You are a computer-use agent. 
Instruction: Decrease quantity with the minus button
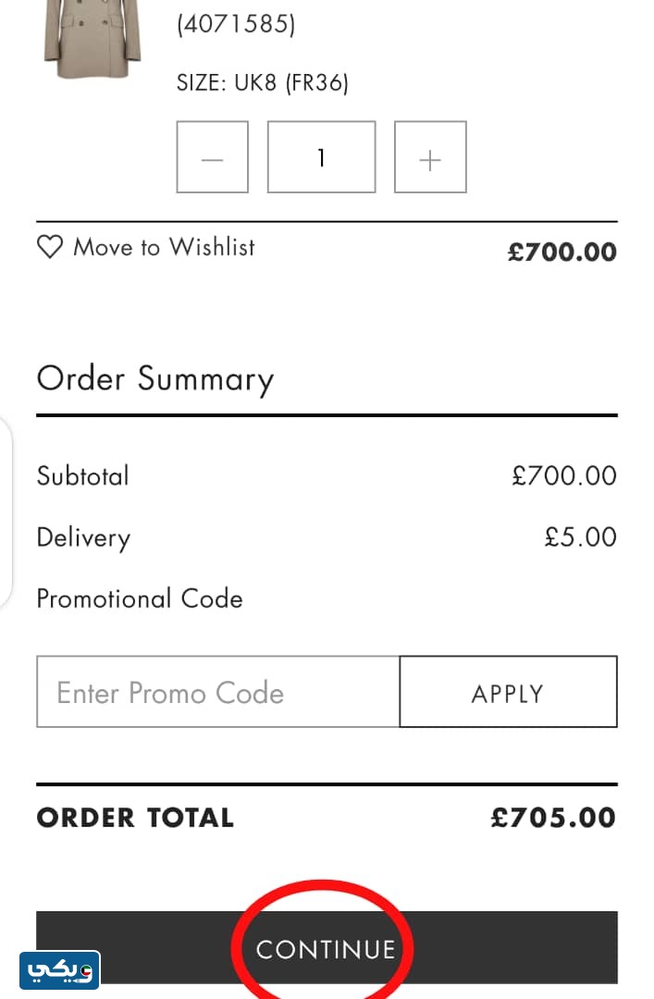coord(213,157)
